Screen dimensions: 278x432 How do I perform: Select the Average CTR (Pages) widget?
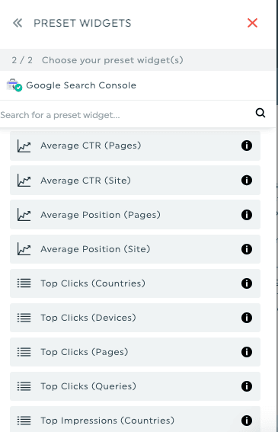click(x=135, y=146)
